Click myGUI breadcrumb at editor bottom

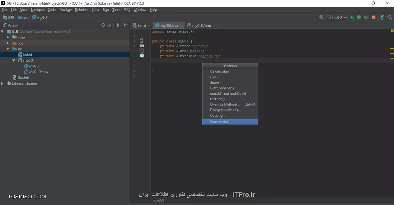pos(158,200)
